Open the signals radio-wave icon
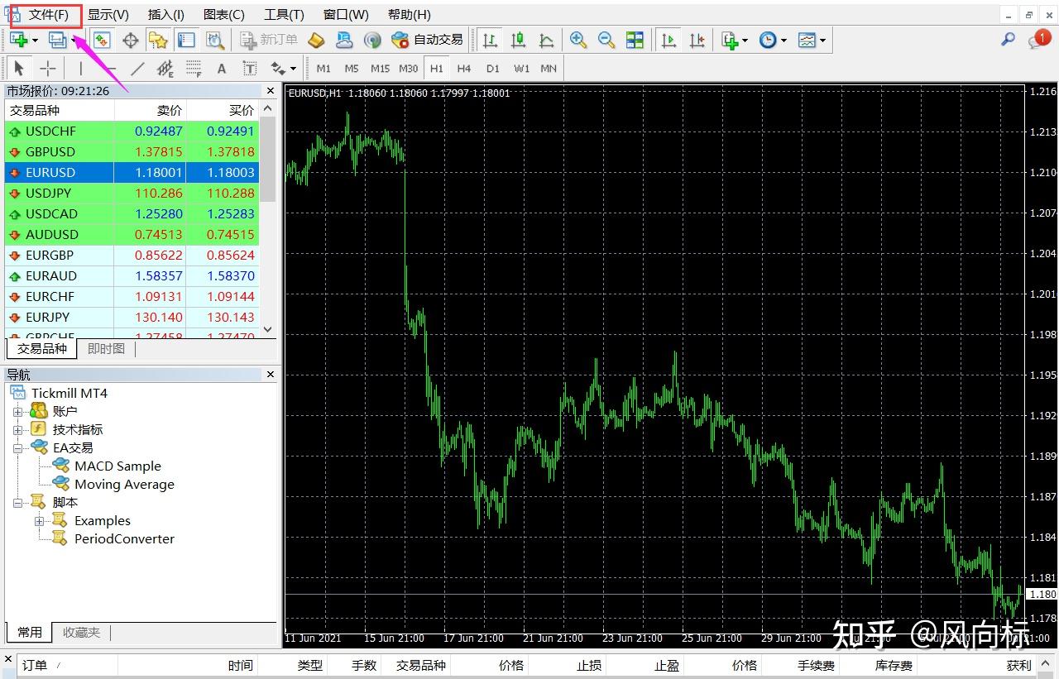1059x679 pixels. [372, 40]
